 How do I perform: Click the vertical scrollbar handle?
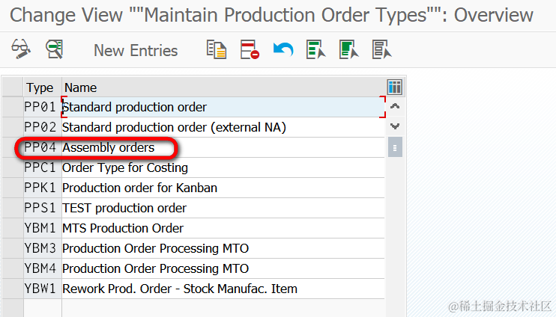(x=395, y=147)
